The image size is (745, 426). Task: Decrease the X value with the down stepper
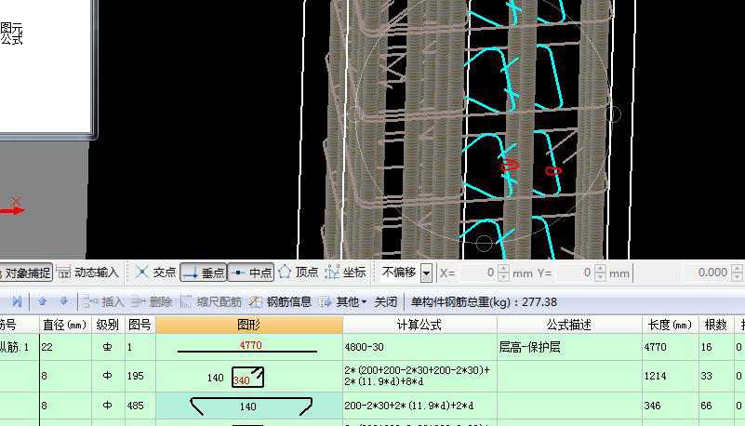pos(503,277)
